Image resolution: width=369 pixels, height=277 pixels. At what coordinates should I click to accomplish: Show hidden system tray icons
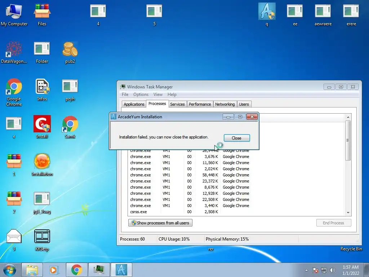tap(306, 270)
